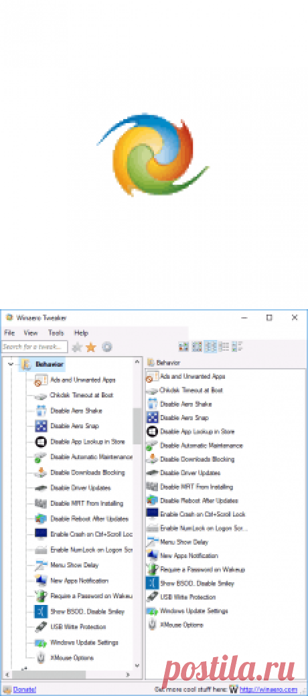
Task: Click Disable Aero Shake text in right pane
Action: 186,404
